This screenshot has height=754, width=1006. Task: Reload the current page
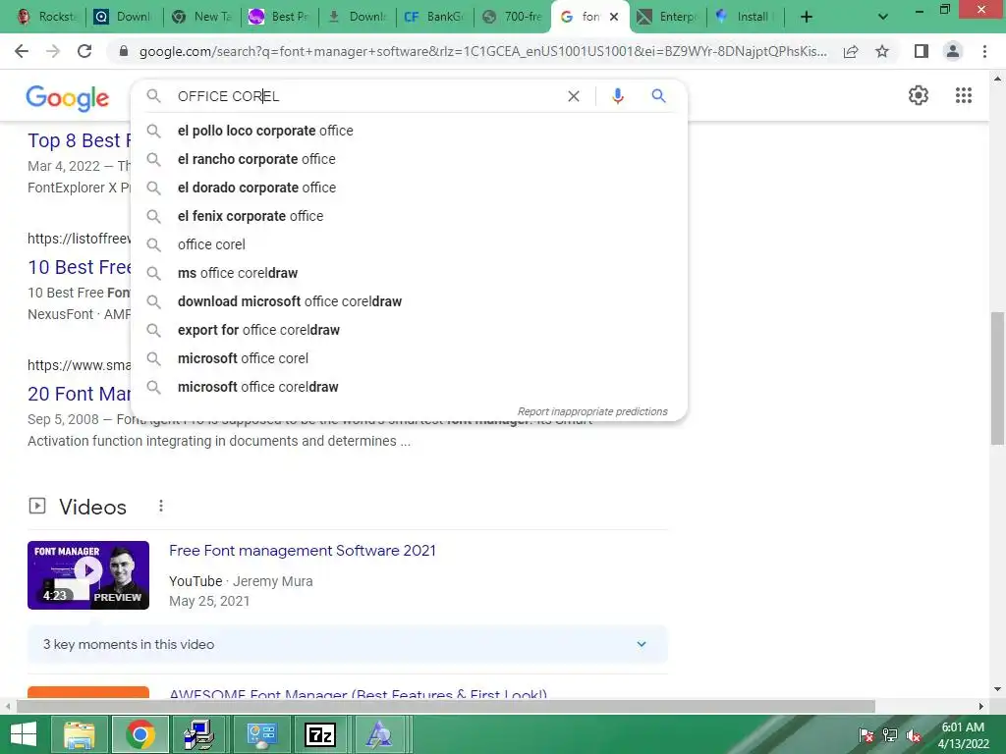pos(84,51)
